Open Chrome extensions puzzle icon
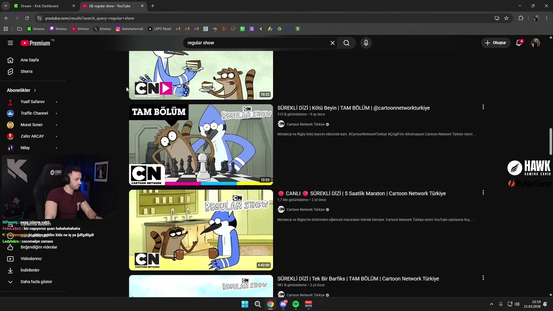Image resolution: width=553 pixels, height=311 pixels. pos(521,18)
